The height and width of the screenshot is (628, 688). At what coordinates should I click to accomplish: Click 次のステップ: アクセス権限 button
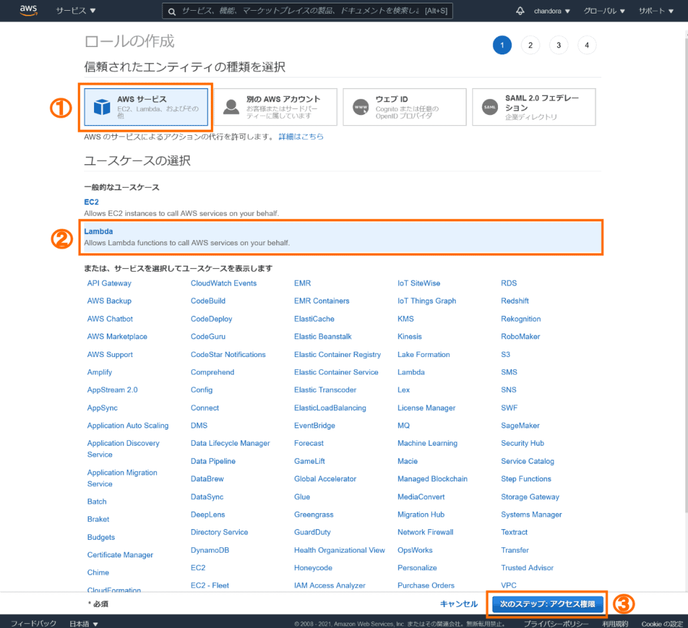[547, 604]
